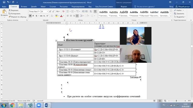Align text right
Screen dimensions: 193x108
click(x=74, y=16)
